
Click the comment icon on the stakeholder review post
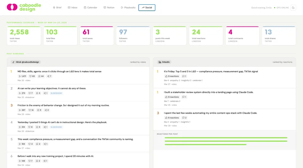tap(183, 97)
